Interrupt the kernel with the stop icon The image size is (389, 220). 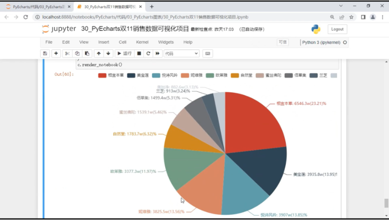click(139, 53)
